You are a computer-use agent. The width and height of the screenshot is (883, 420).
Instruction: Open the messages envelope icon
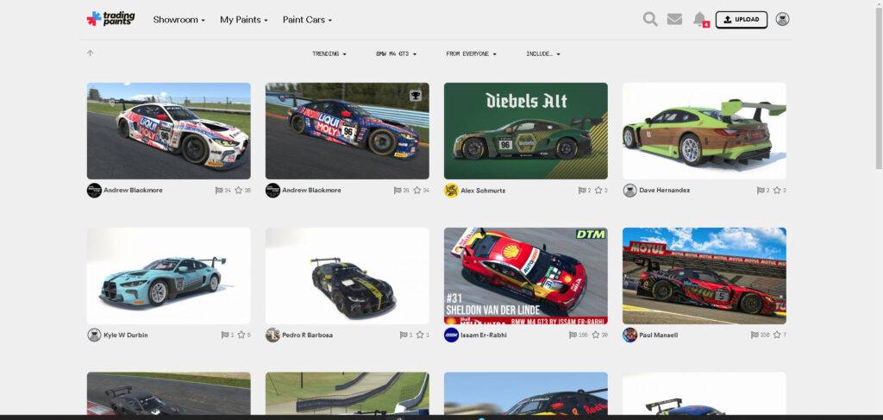674,19
